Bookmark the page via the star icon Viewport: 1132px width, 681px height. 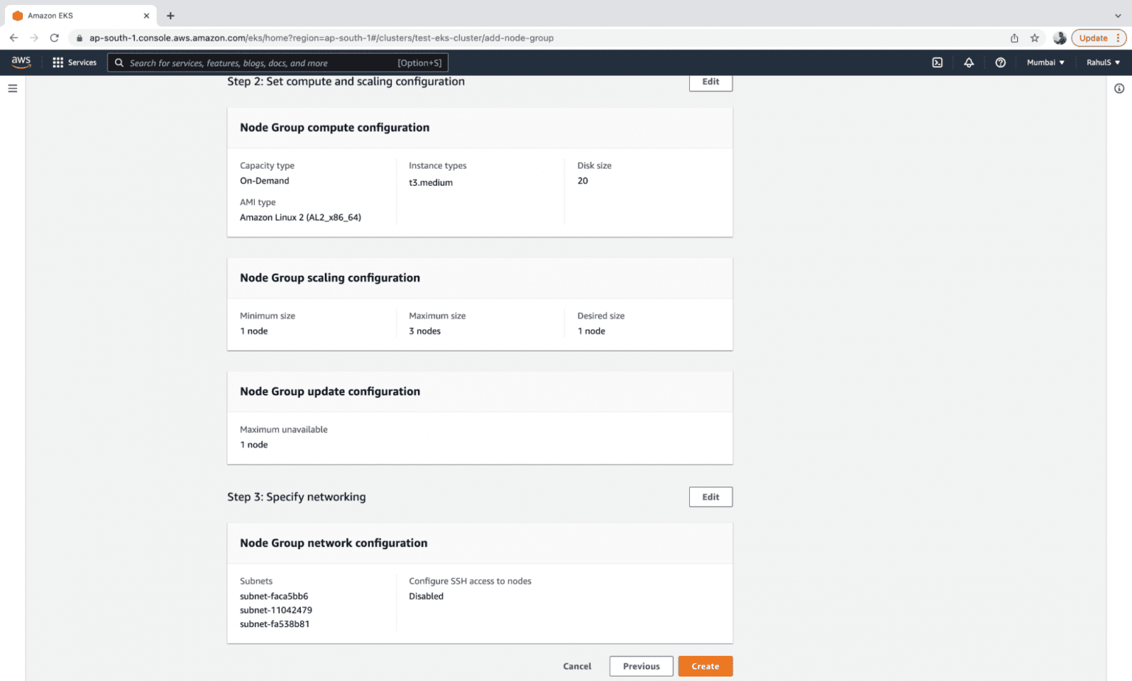point(1035,38)
